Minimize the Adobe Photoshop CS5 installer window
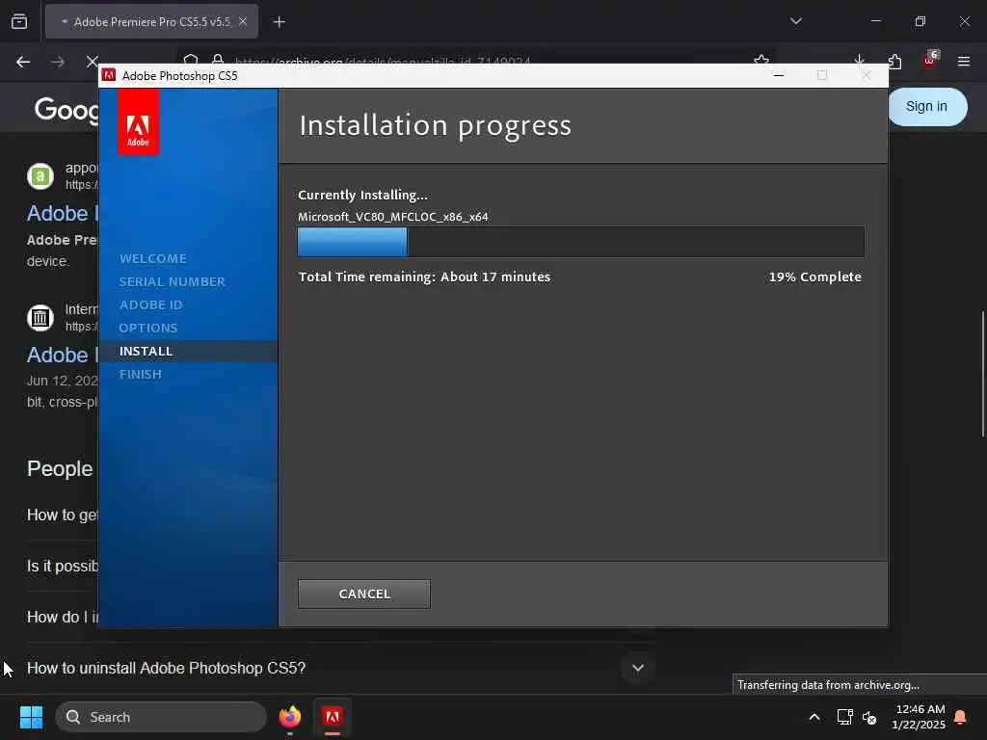 point(779,75)
